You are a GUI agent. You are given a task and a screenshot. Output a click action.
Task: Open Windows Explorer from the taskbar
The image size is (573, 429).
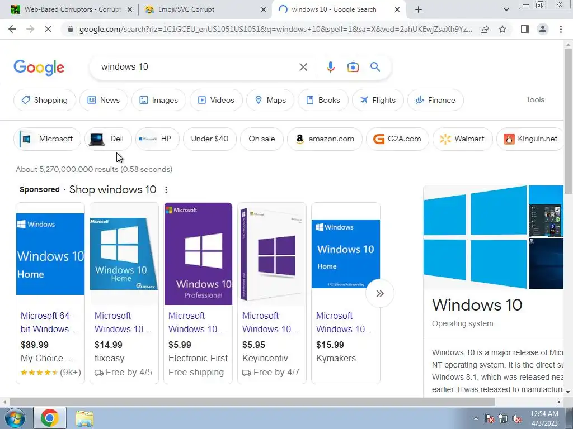pos(84,418)
